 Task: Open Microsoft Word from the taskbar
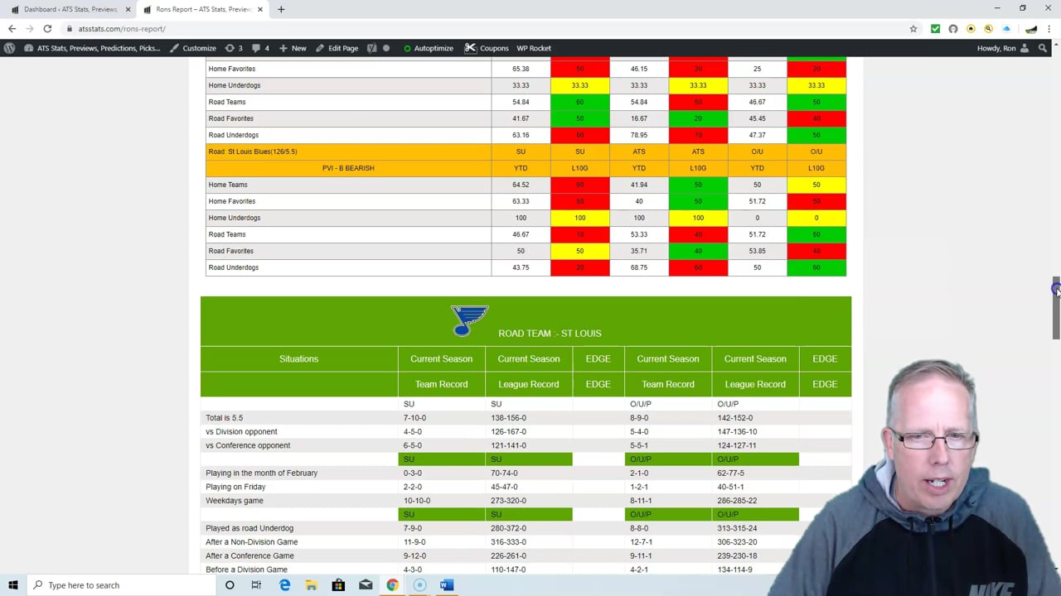[446, 585]
